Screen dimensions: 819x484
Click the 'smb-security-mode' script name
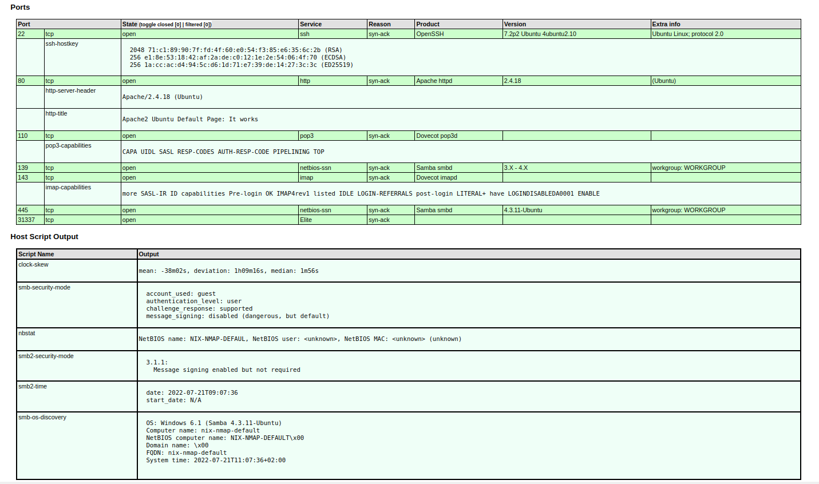click(44, 287)
